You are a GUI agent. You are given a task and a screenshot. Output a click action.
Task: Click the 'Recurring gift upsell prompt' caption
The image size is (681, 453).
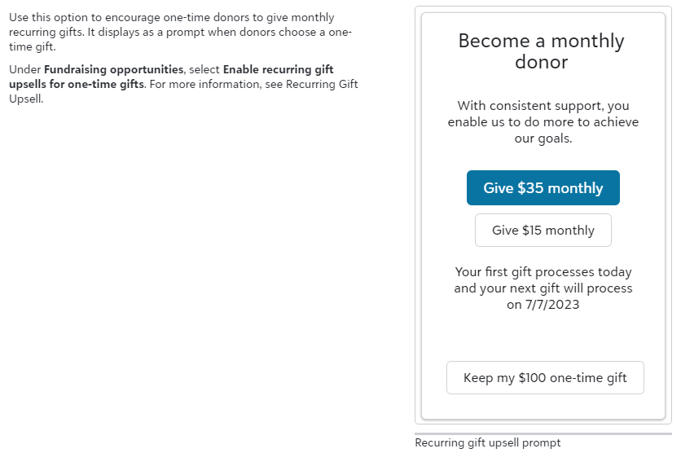488,443
